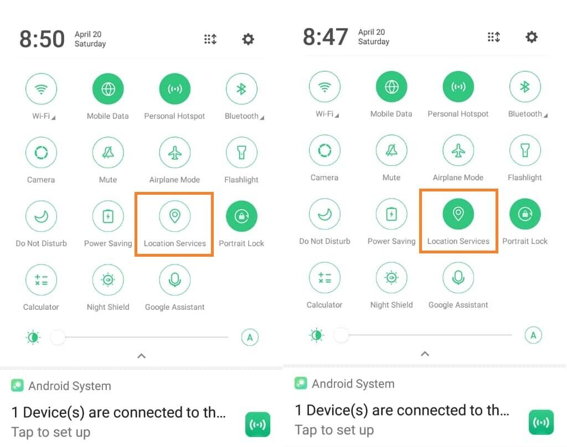Turn on Flashlight in the 8:47 panel
This screenshot has height=447, width=567.
click(525, 150)
